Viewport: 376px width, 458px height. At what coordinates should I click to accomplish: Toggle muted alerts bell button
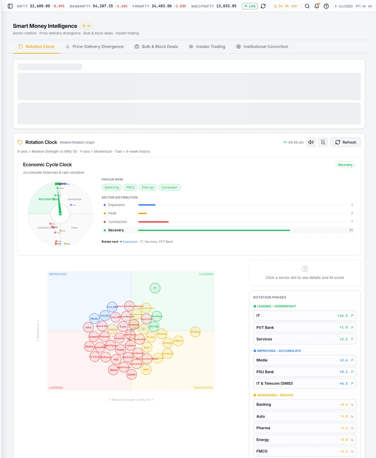tap(323, 142)
